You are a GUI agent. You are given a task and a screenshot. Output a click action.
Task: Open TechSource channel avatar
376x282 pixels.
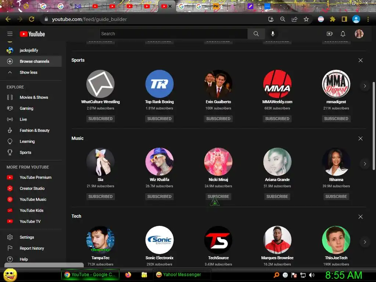pos(218,240)
